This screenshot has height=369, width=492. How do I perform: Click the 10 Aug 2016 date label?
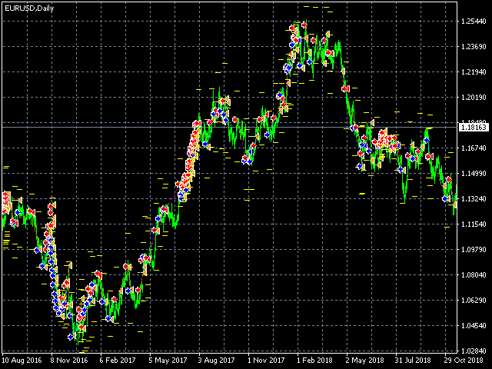(22, 361)
